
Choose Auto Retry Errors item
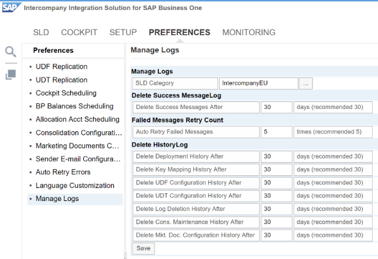pos(63,172)
